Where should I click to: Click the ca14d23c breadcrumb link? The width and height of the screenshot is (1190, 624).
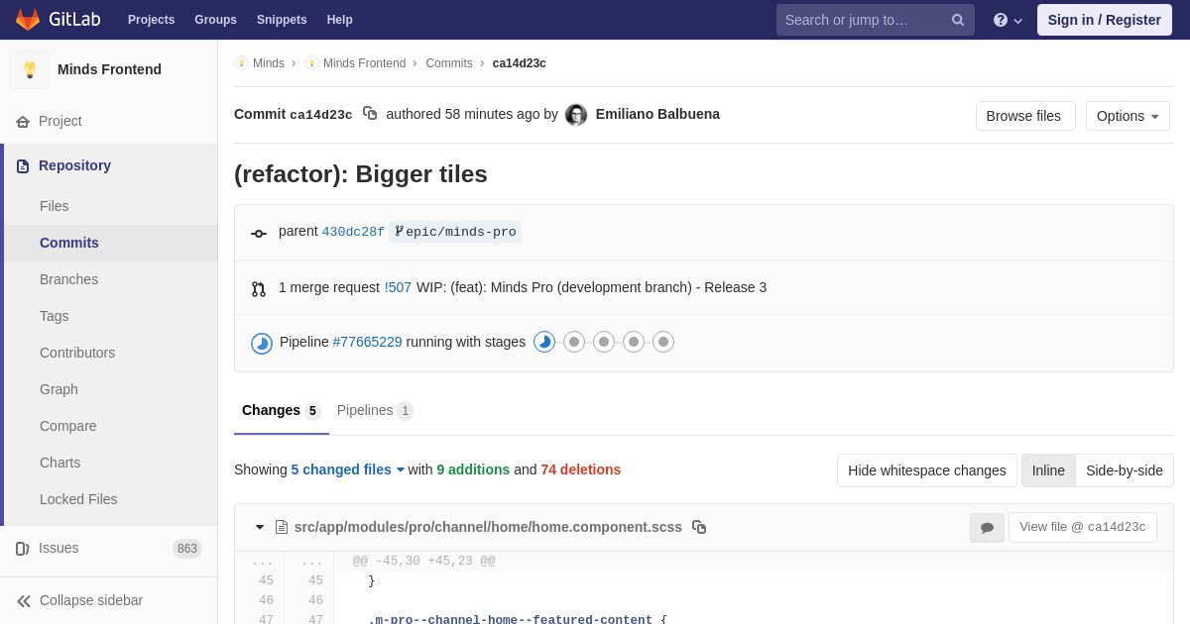click(x=520, y=63)
